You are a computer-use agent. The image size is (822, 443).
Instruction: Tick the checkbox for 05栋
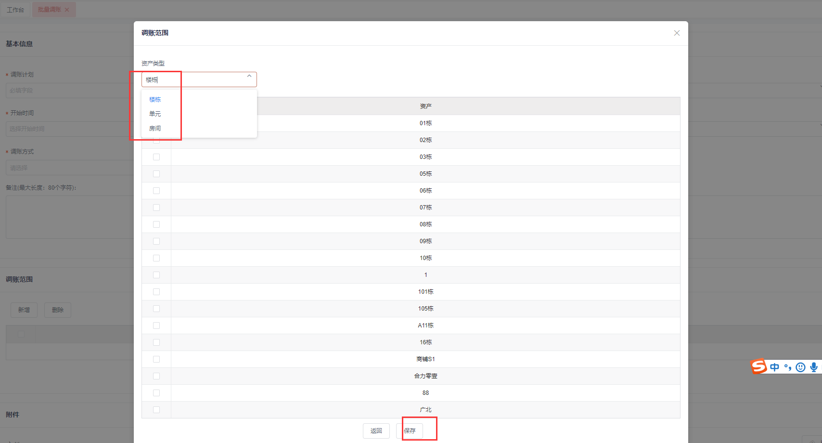[x=156, y=174]
